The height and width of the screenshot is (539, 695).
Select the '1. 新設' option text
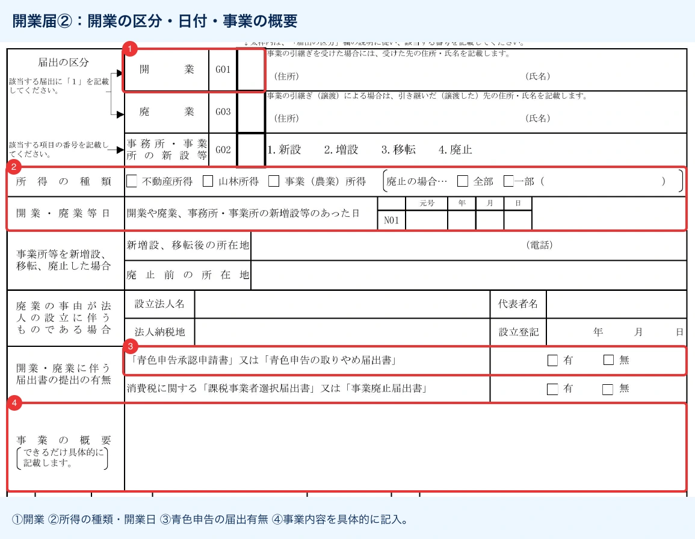pyautogui.click(x=284, y=150)
